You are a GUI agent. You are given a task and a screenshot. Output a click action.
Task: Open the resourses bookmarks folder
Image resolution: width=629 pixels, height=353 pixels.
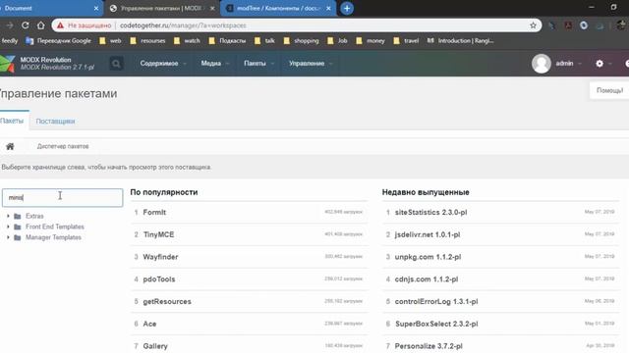147,40
